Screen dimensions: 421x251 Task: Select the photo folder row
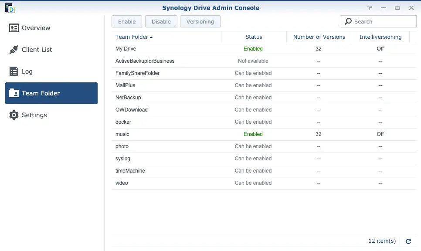pos(264,146)
